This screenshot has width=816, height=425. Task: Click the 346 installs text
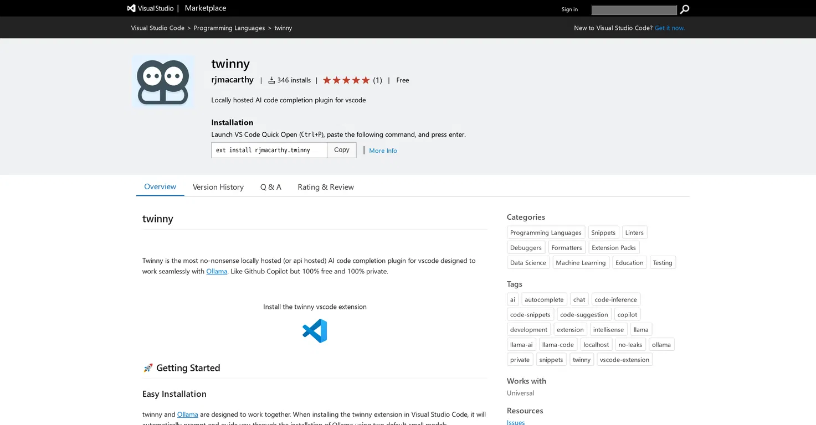[294, 80]
